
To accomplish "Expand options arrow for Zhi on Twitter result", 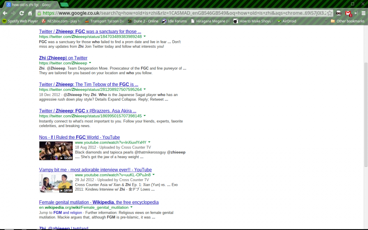I will click(x=90, y=63).
